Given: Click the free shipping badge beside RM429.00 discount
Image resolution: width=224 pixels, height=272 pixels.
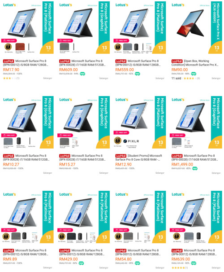Looking at the screenshot, I should coord(81,263).
